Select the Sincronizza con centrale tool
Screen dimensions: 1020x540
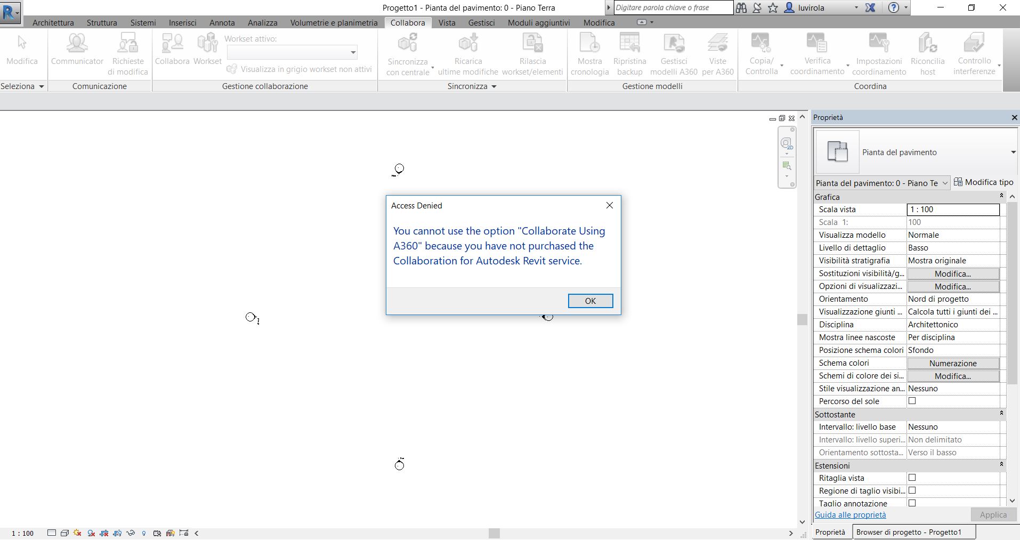pyautogui.click(x=407, y=53)
